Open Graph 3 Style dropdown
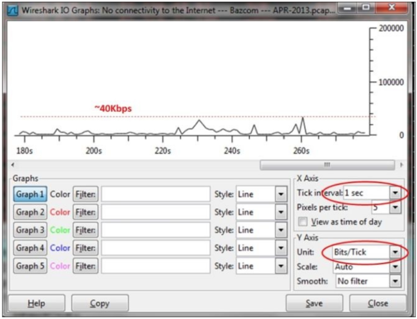 pos(262,230)
